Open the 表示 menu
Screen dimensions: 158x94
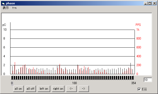pos(6,8)
